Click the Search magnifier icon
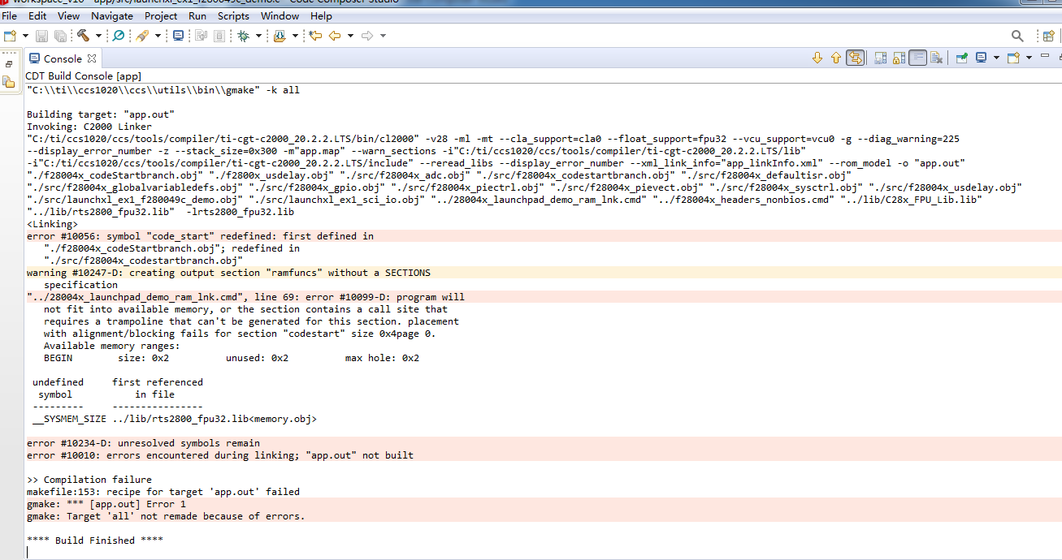The height and width of the screenshot is (560, 1062). 1017,36
